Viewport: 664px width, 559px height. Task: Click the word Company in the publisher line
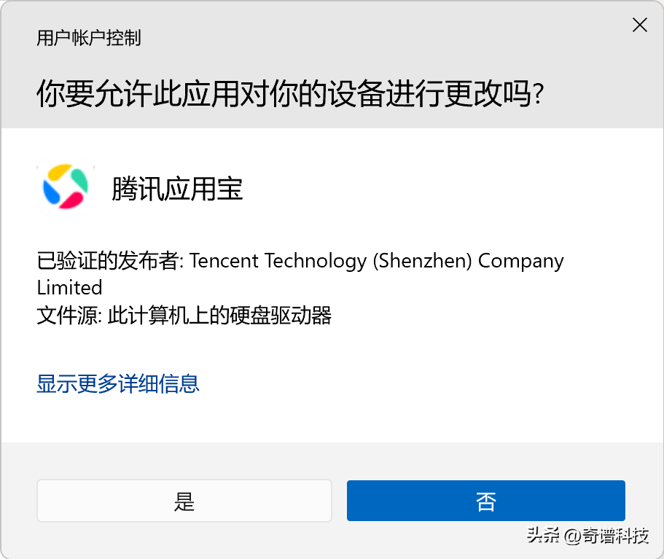tap(521, 262)
